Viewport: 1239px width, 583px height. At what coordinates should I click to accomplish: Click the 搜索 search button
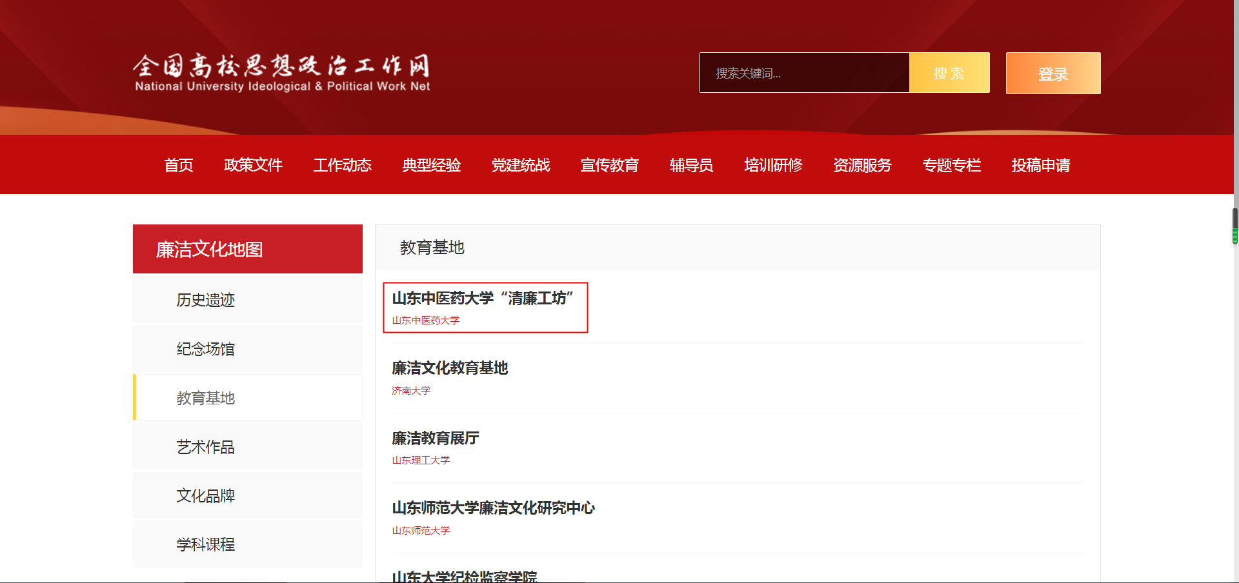949,73
